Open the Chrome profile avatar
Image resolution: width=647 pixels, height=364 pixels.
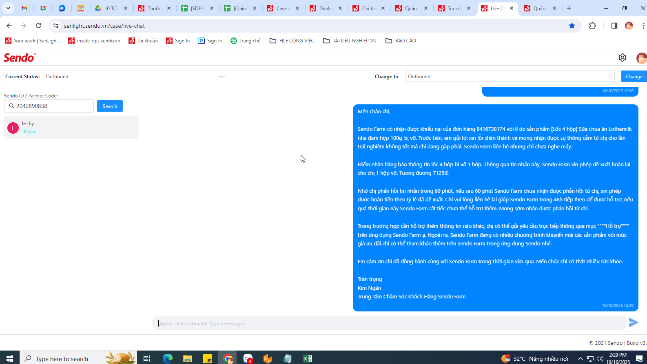[x=629, y=26]
